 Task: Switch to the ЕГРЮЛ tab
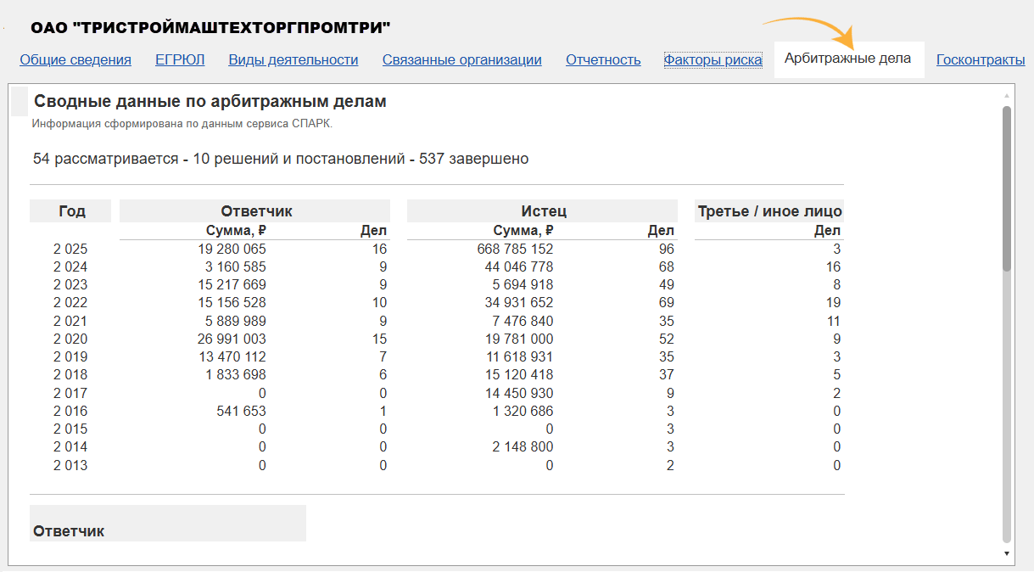[x=180, y=59]
